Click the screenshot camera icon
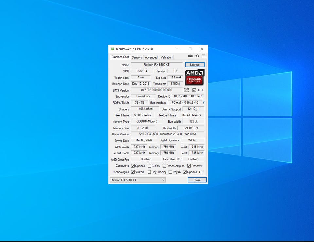 [190, 56]
